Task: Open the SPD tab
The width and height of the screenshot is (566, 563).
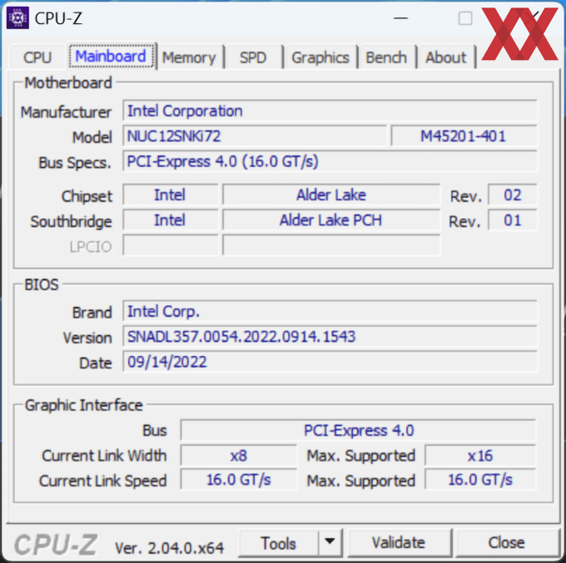Action: (x=253, y=57)
